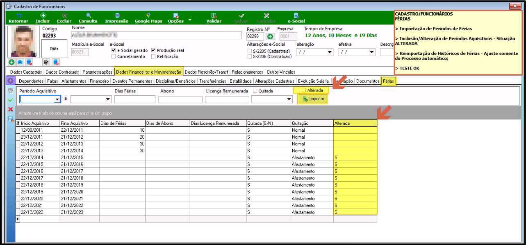The height and width of the screenshot is (245, 526).
Task: Sort by Inicio Aquisitivo column header
Action: 39,123
